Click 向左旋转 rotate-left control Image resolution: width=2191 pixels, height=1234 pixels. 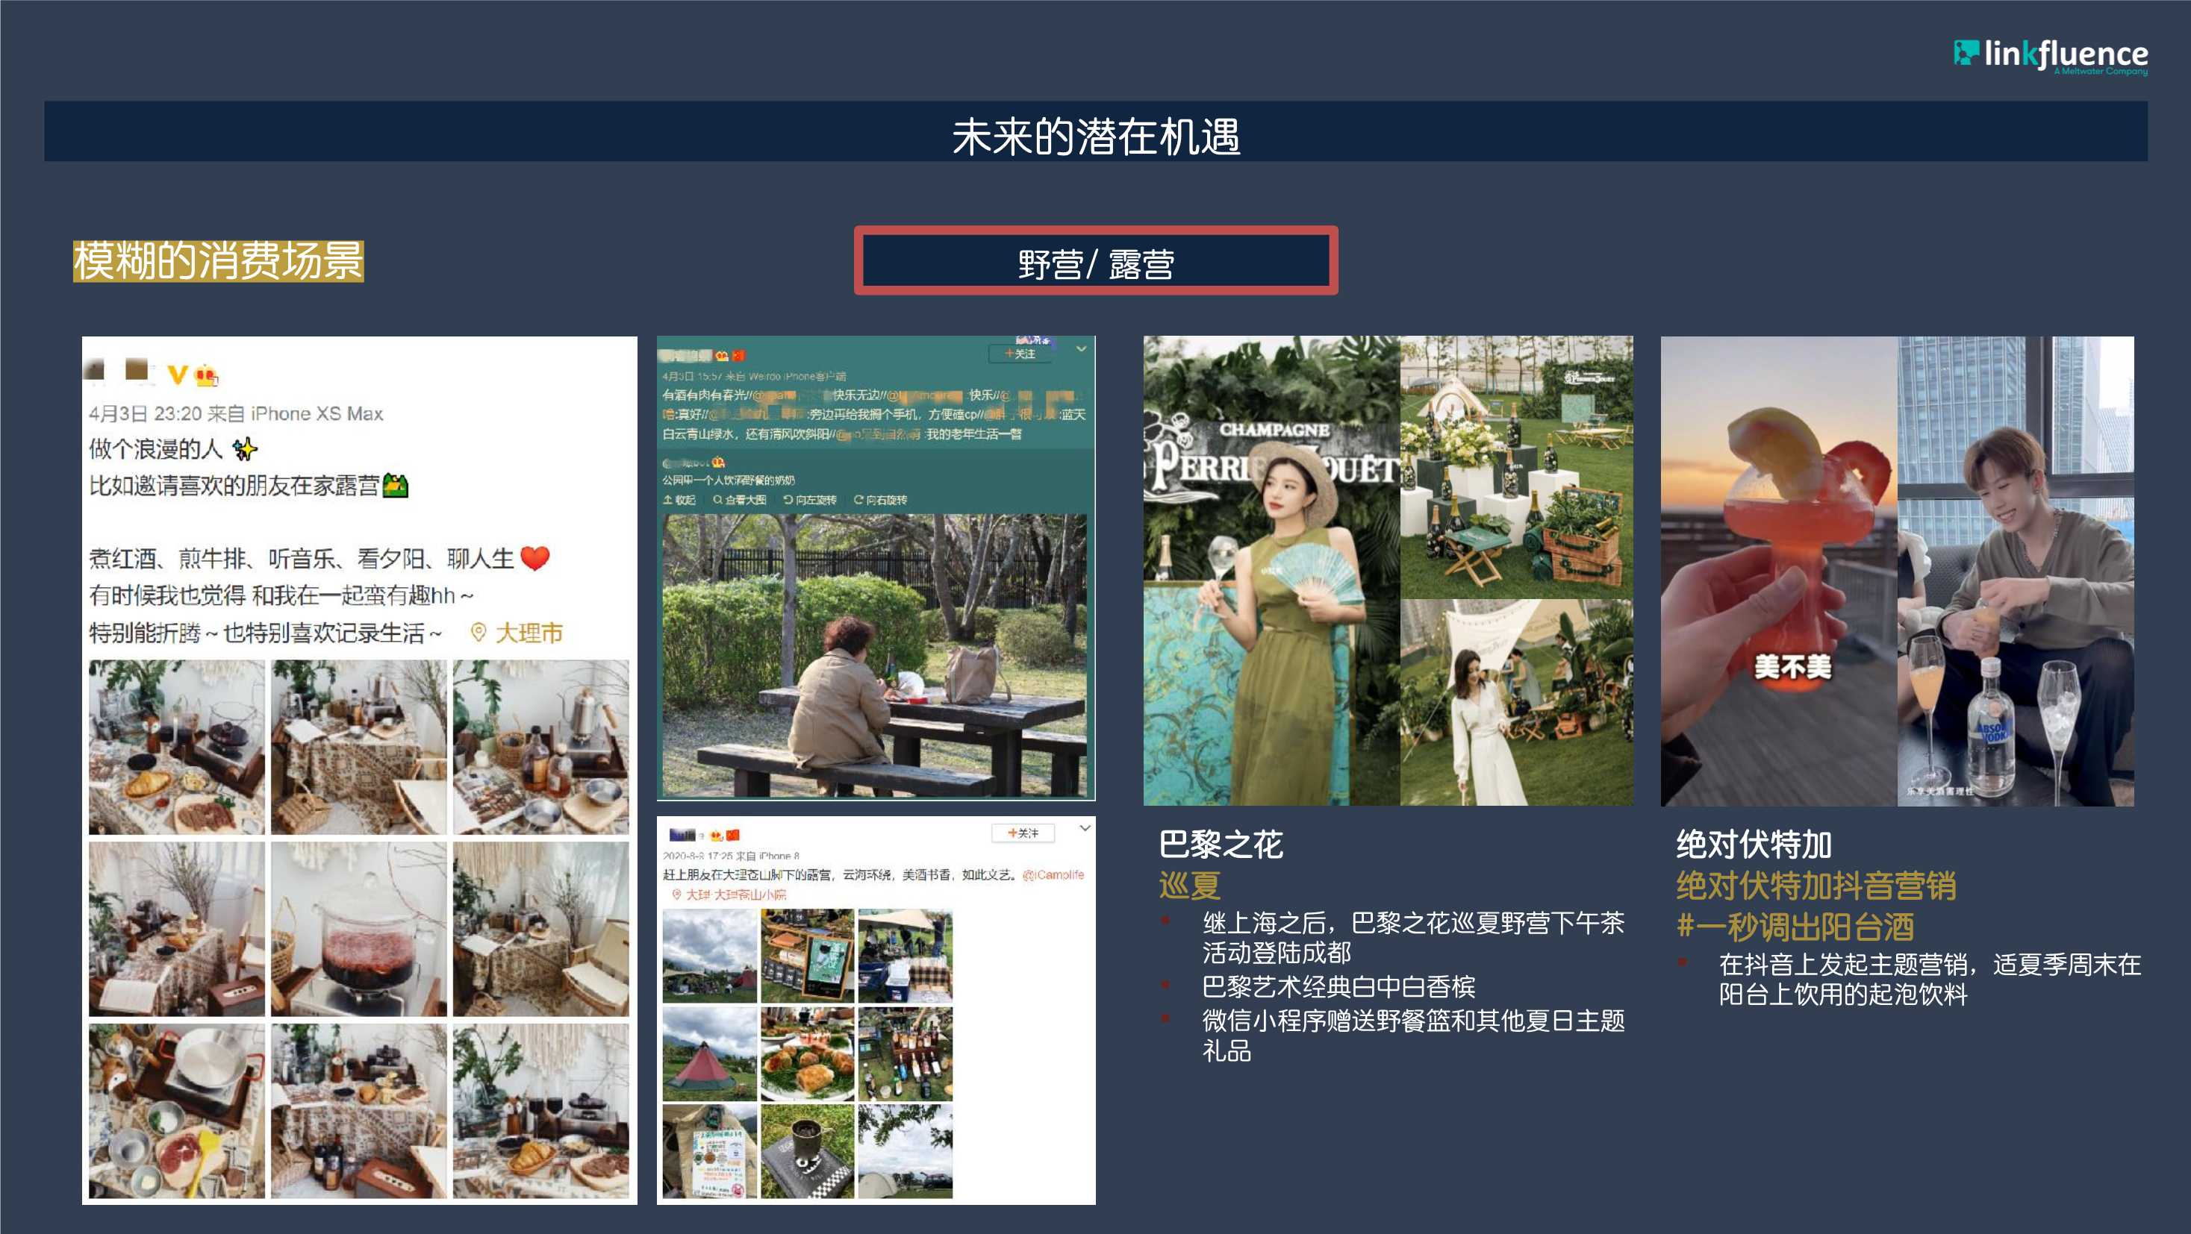point(810,500)
